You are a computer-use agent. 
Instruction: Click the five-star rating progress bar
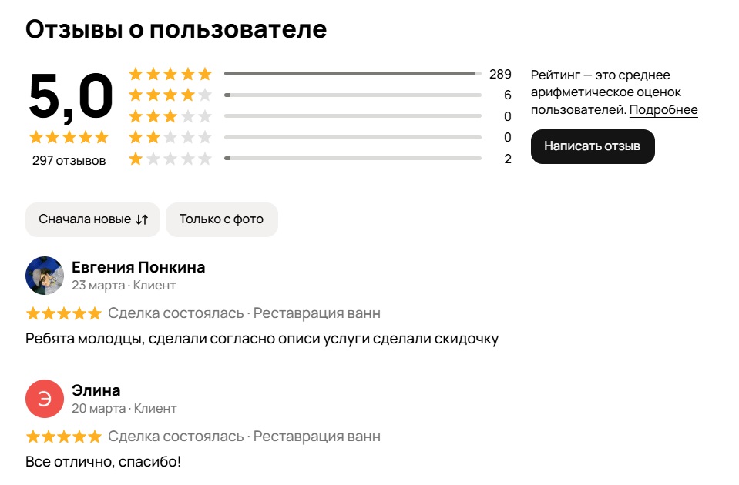[352, 74]
